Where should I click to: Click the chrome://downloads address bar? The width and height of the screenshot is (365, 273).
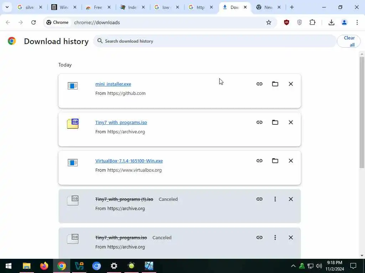coord(161,22)
